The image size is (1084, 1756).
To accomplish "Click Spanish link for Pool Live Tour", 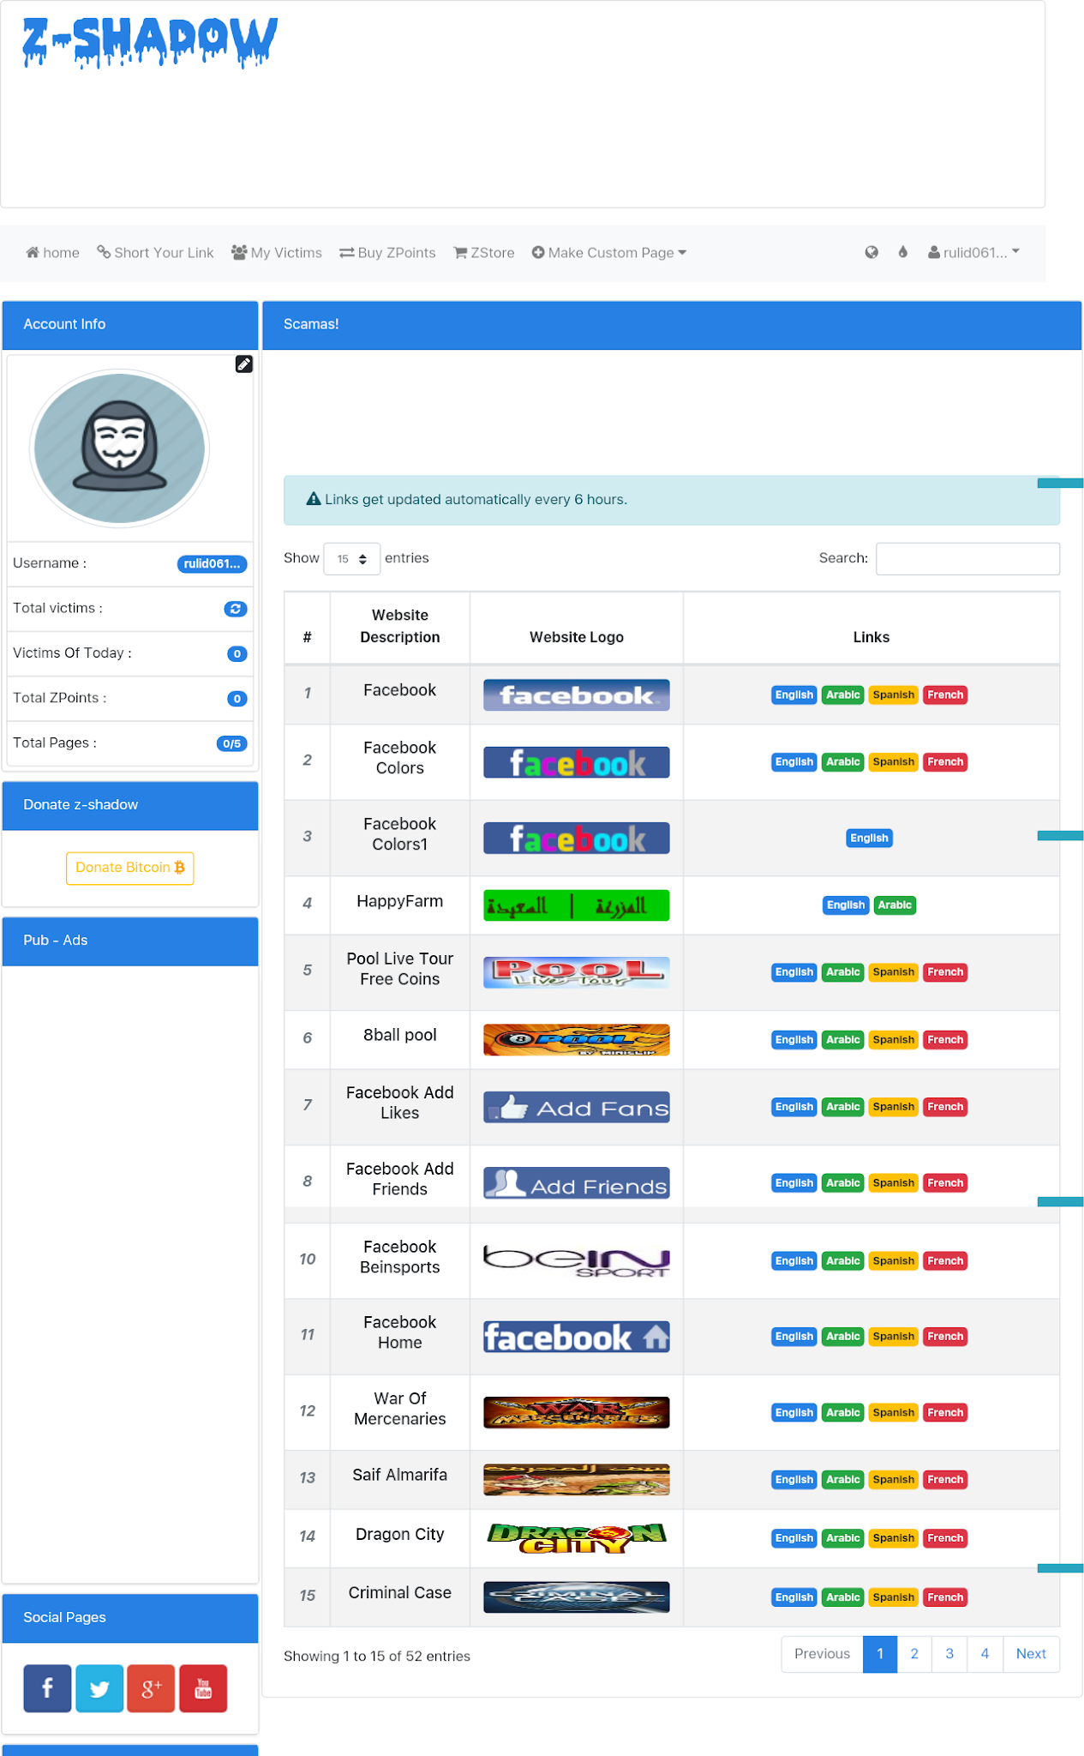I will tap(894, 972).
